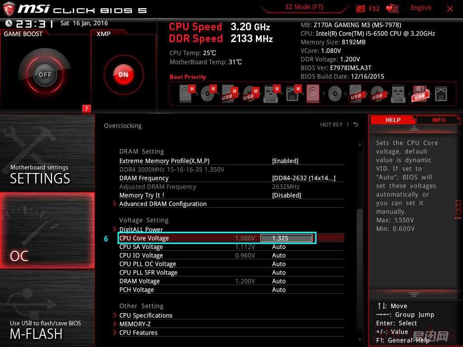Viewport: 463px width, 347px height.
Task: Expand the CPU Specifications submenu
Action: (x=146, y=315)
